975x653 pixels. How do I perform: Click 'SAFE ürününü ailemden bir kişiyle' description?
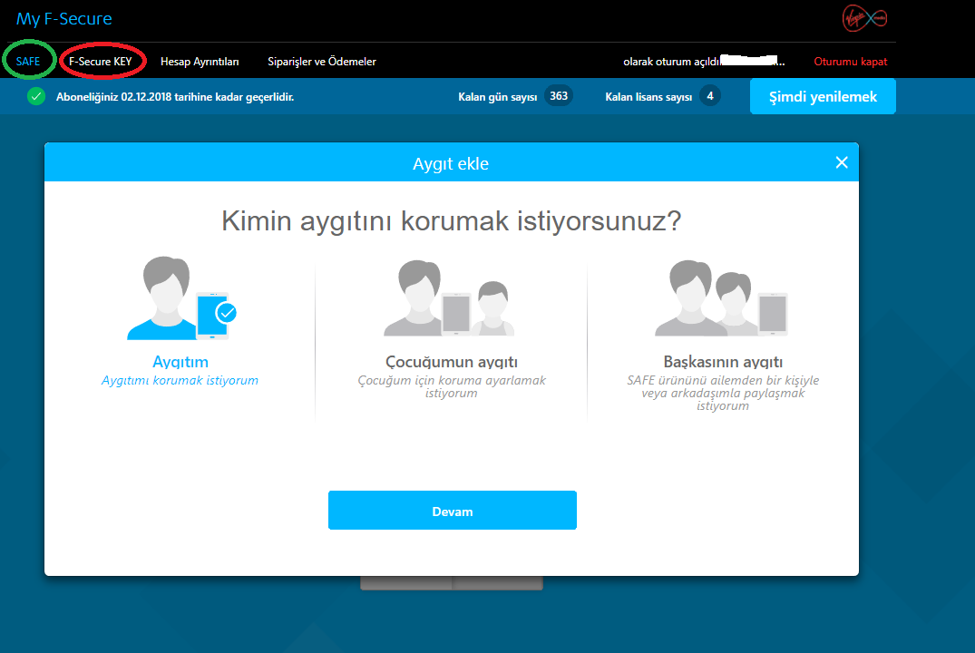(x=723, y=393)
